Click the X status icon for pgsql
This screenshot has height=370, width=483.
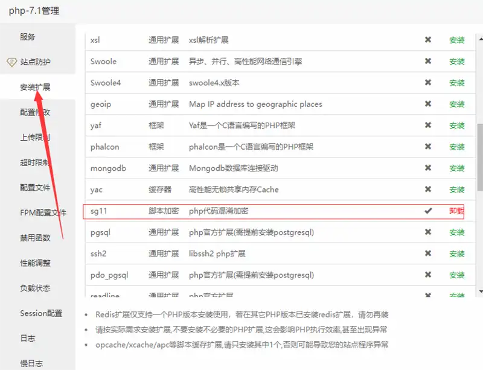tap(428, 232)
